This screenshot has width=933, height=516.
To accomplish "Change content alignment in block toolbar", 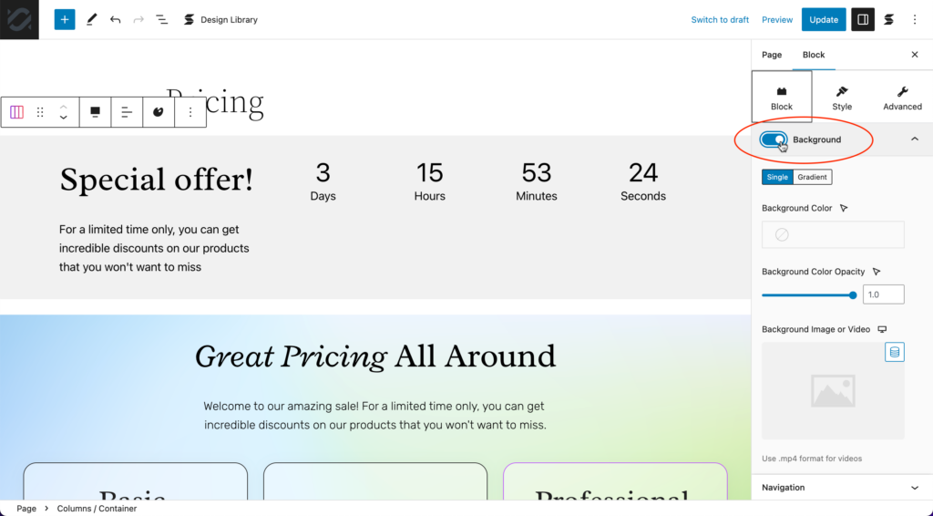I will point(127,112).
